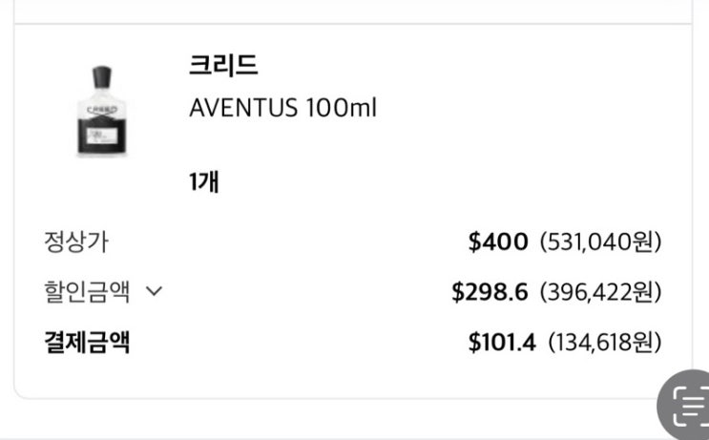The width and height of the screenshot is (709, 440).
Task: Expand the 할인금액 chevron arrow
Action: [x=154, y=291]
